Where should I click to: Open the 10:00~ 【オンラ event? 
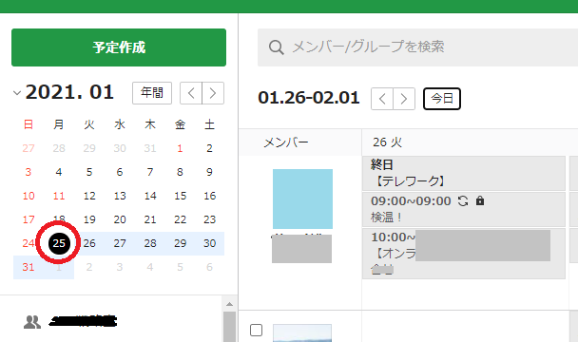tap(464, 254)
